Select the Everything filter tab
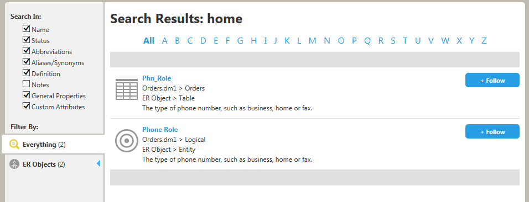 point(53,145)
